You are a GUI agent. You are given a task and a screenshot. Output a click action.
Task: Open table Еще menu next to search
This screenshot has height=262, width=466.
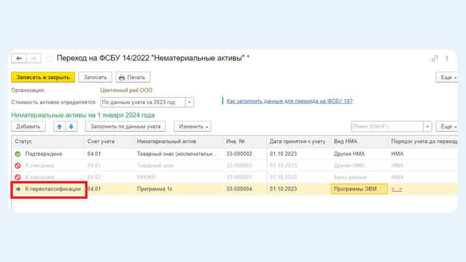click(447, 126)
